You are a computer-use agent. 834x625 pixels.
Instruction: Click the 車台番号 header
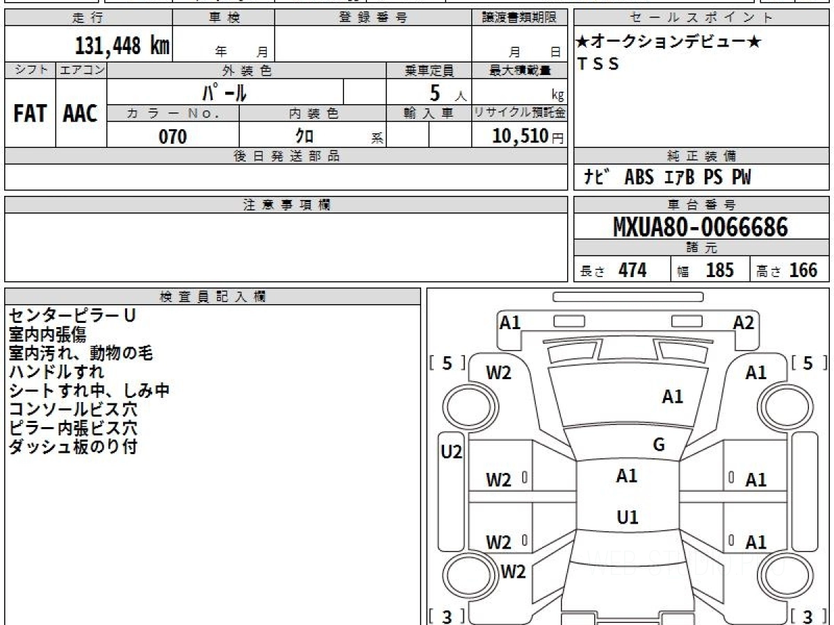[x=702, y=205]
